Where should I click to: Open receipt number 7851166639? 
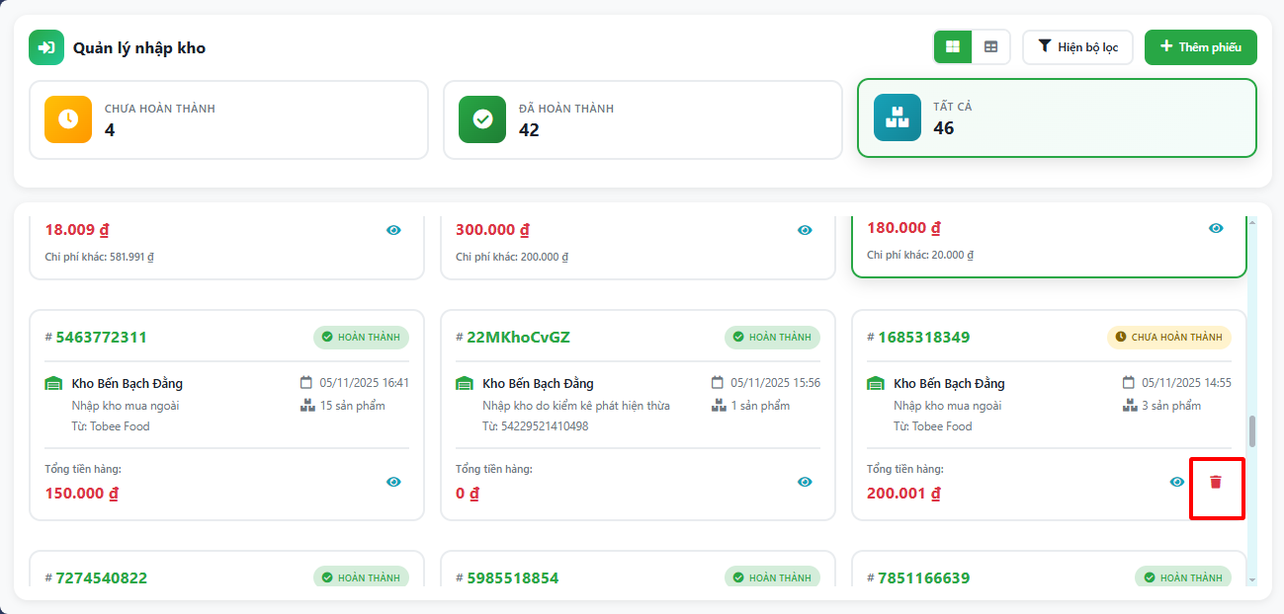923,577
